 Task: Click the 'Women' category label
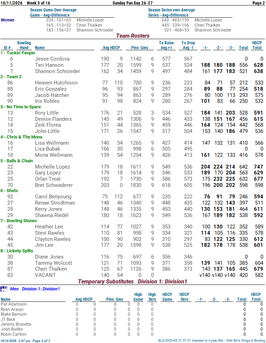coord(8,20)
